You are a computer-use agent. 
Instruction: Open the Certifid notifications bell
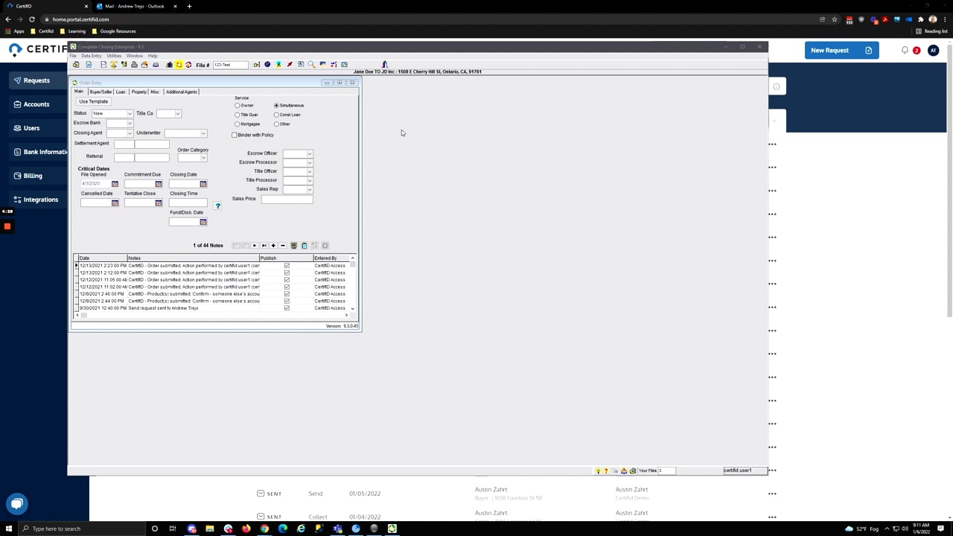pyautogui.click(x=905, y=51)
